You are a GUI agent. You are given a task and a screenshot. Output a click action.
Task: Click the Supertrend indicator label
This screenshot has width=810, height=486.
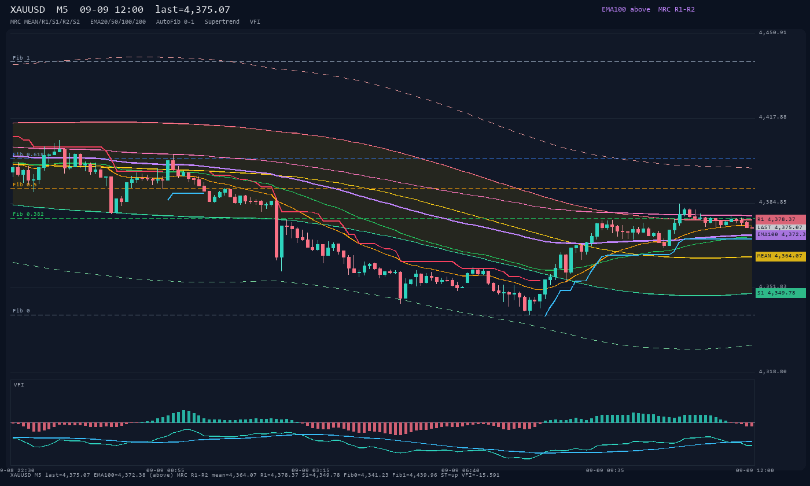(222, 21)
